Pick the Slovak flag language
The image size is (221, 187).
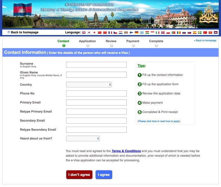(x=189, y=33)
